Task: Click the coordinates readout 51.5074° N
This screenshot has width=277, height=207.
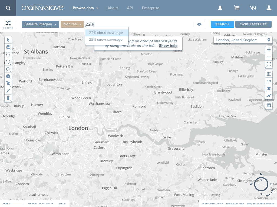Action: (x=41, y=203)
